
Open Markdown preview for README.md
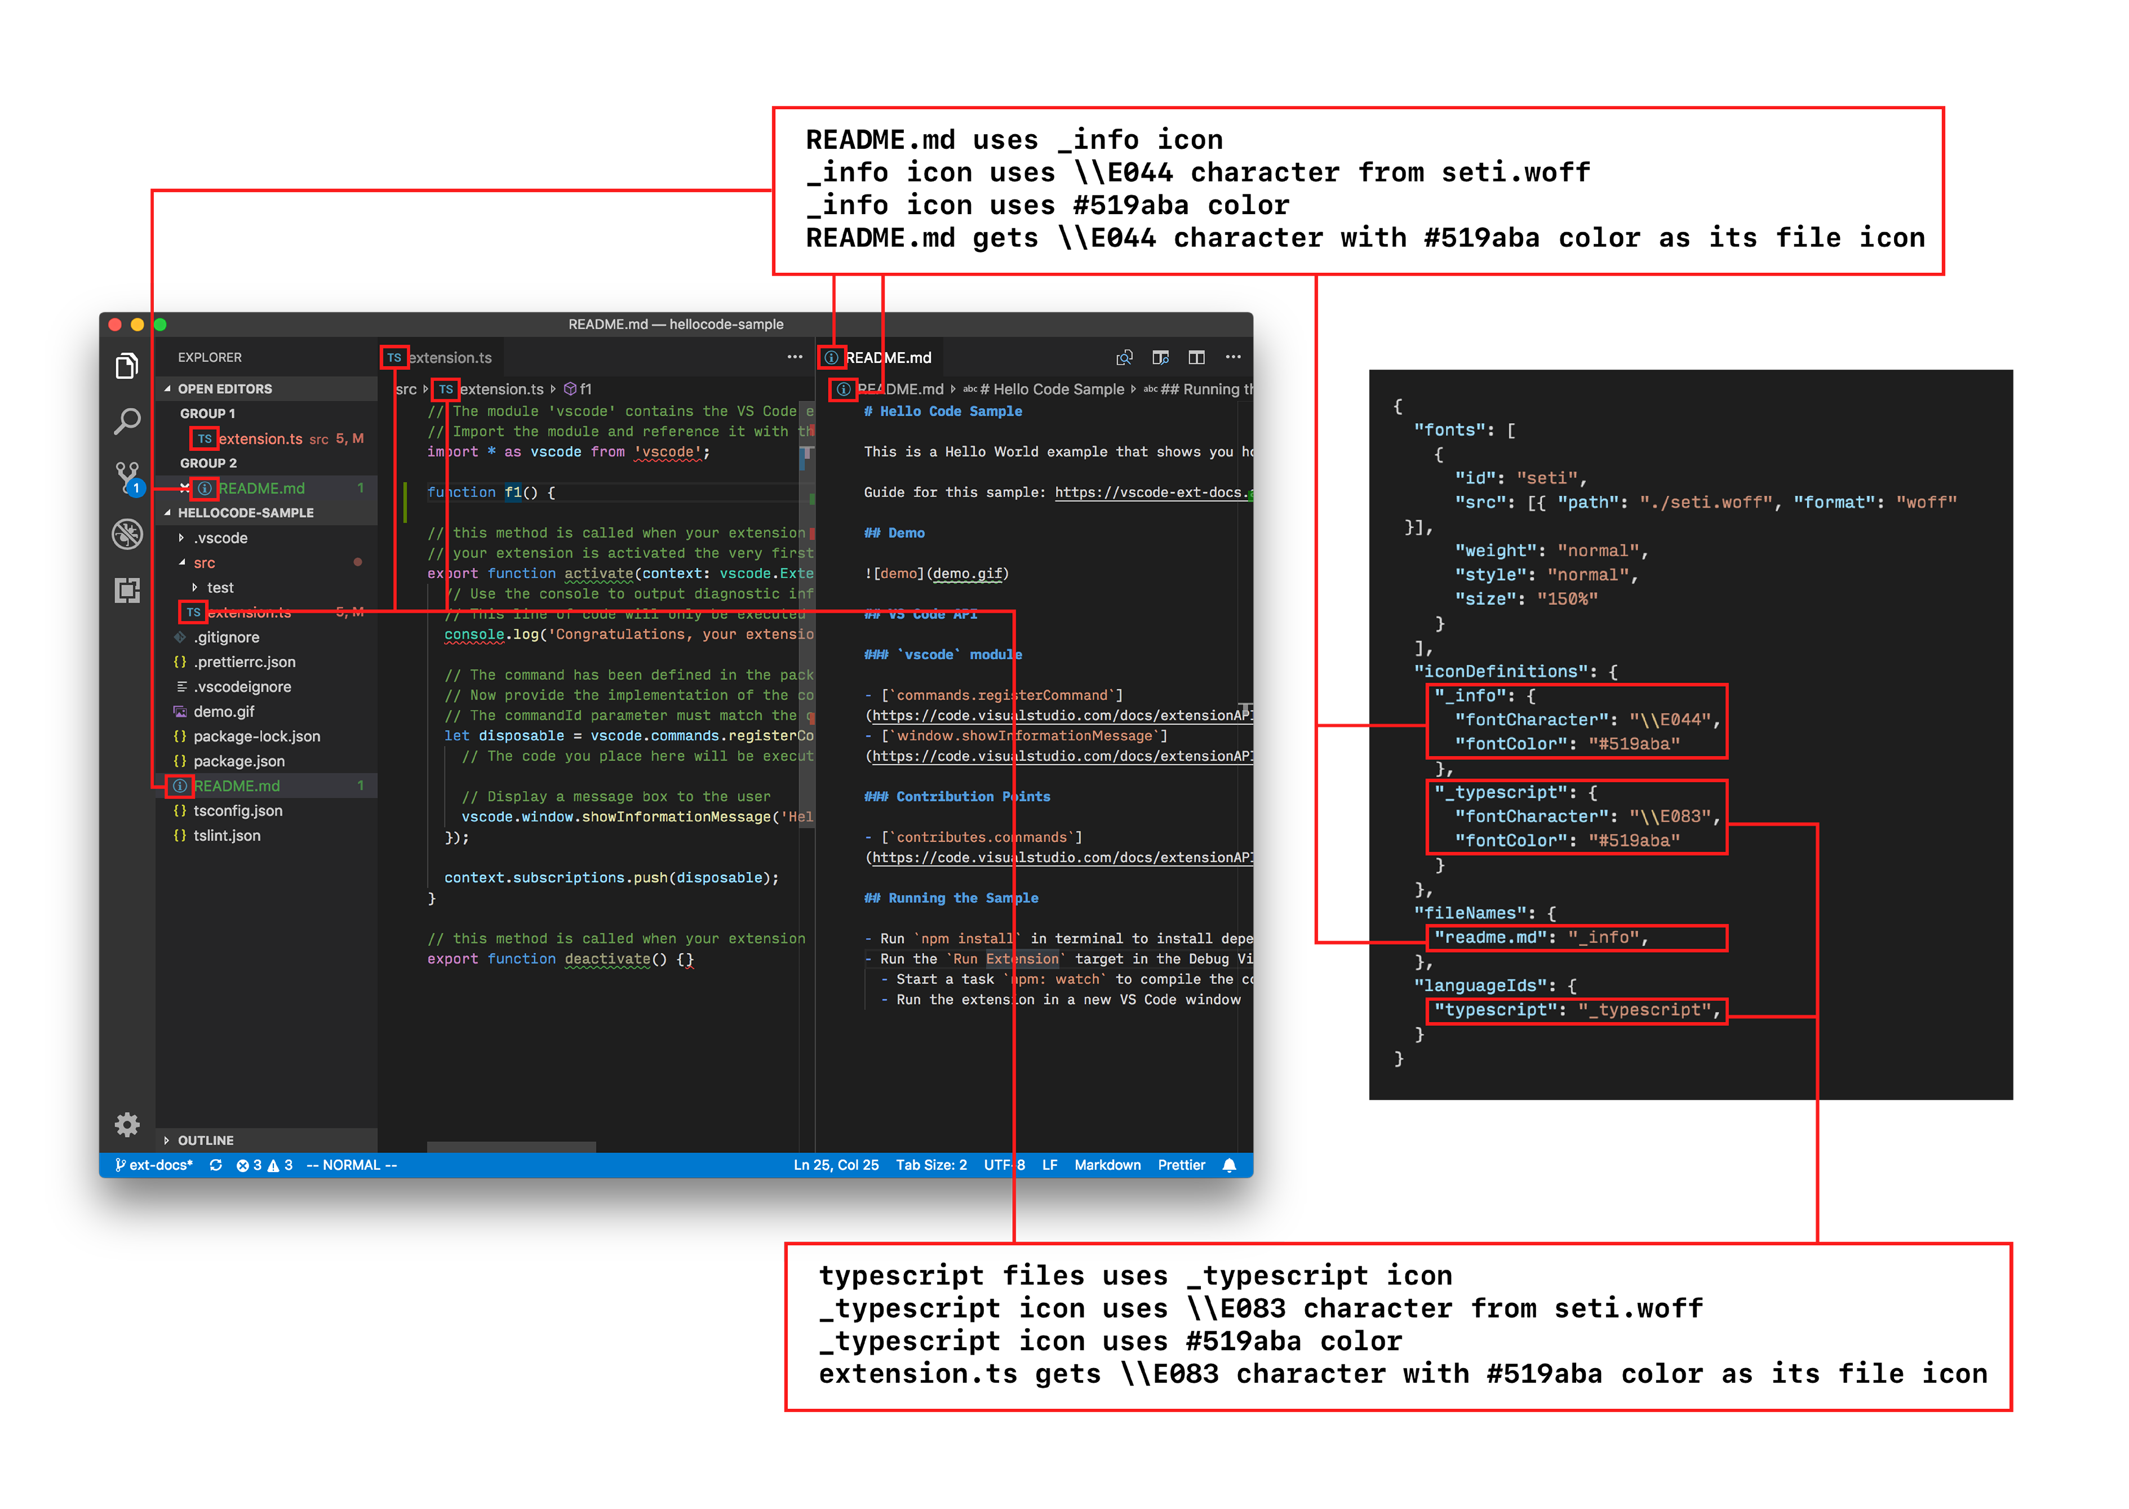tap(1124, 357)
